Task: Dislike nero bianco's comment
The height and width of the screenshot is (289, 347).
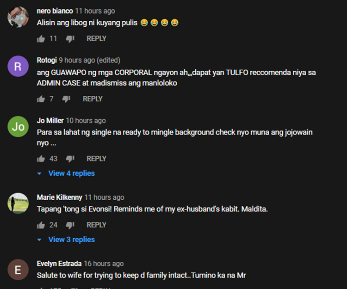Action: pos(70,39)
